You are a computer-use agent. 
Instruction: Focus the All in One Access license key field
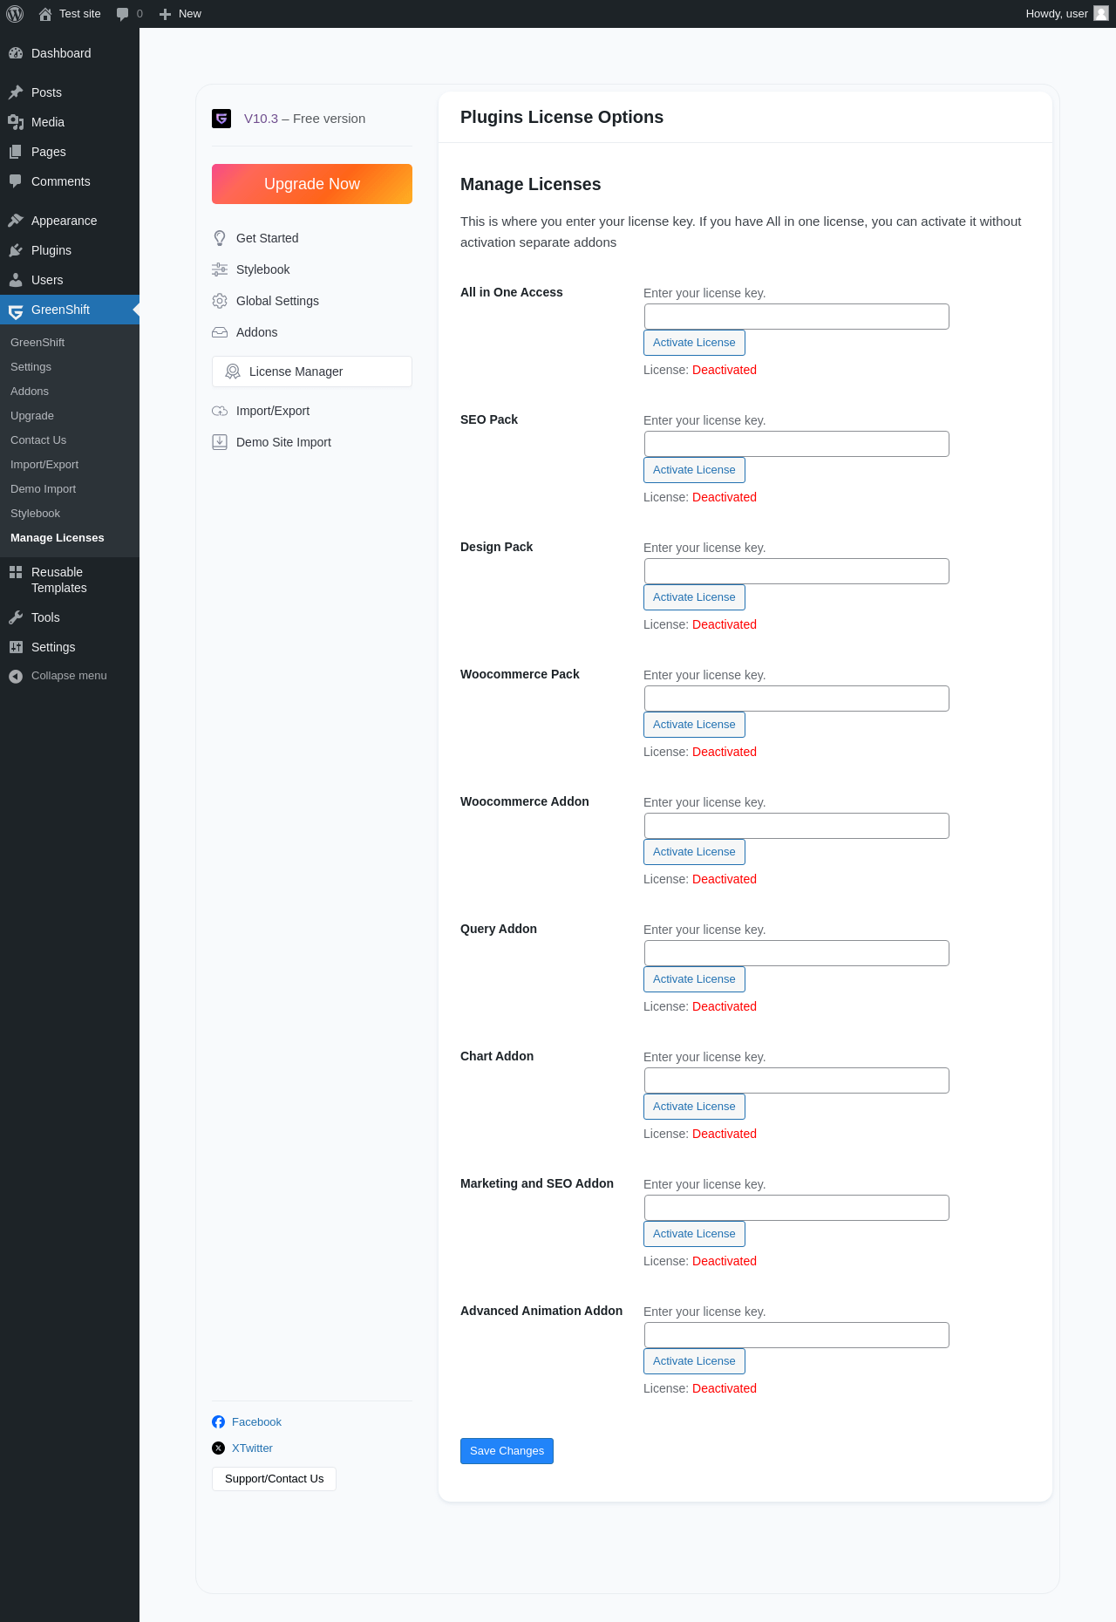[797, 317]
